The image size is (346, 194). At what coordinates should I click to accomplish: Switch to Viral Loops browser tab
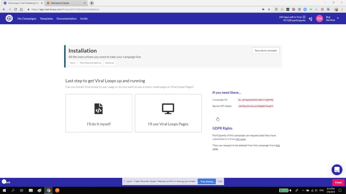click(x=23, y=3)
